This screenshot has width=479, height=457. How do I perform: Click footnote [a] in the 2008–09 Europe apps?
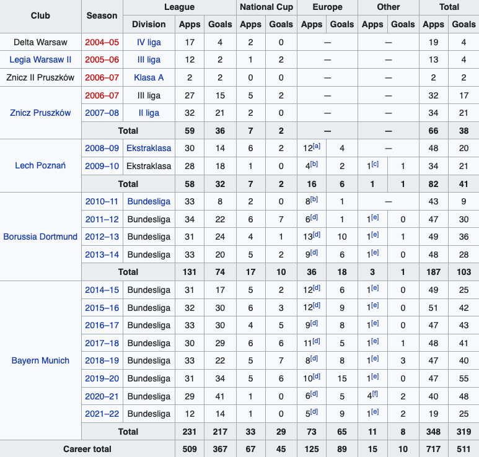click(x=317, y=146)
